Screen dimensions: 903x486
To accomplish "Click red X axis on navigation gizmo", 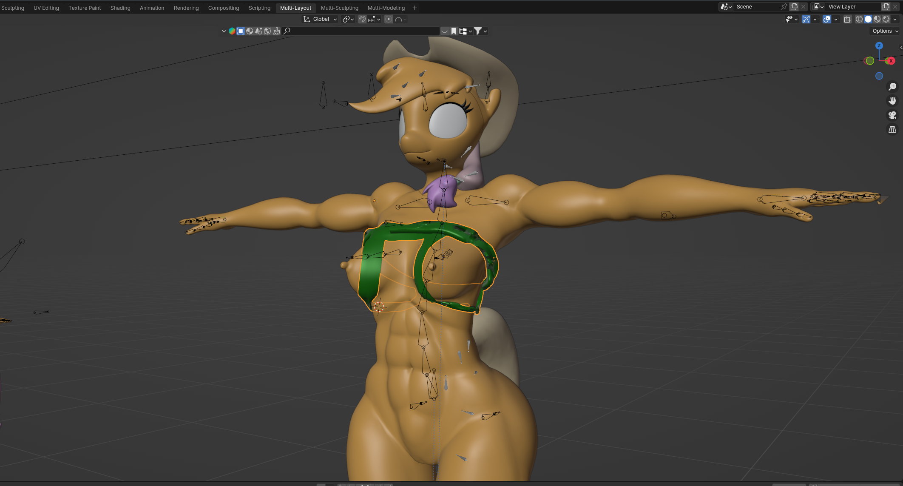I will click(x=891, y=61).
